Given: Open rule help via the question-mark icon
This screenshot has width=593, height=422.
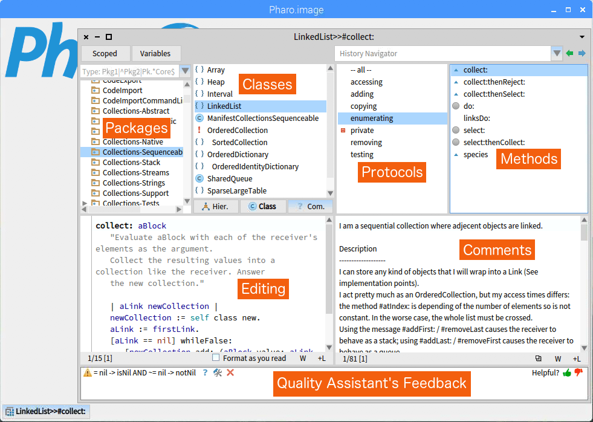Looking at the screenshot, I should tap(206, 372).
